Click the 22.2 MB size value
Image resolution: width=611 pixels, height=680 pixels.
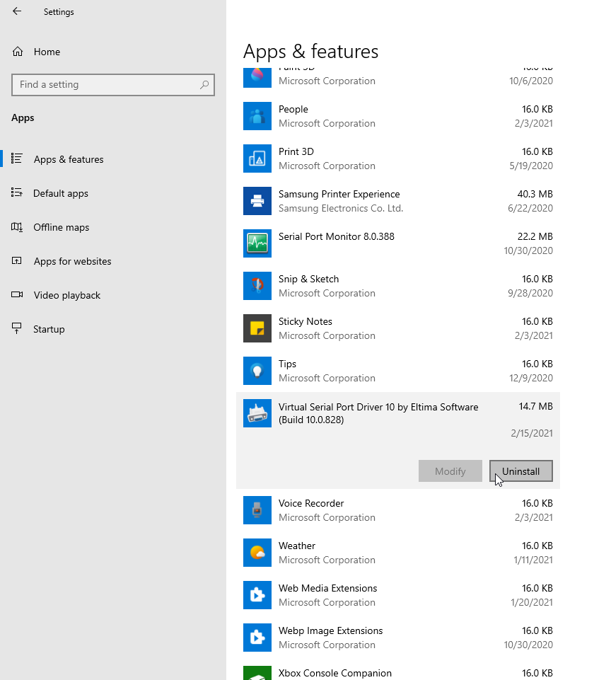(x=535, y=237)
